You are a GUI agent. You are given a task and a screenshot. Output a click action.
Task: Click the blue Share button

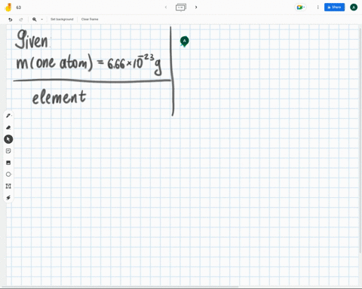pyautogui.click(x=334, y=8)
